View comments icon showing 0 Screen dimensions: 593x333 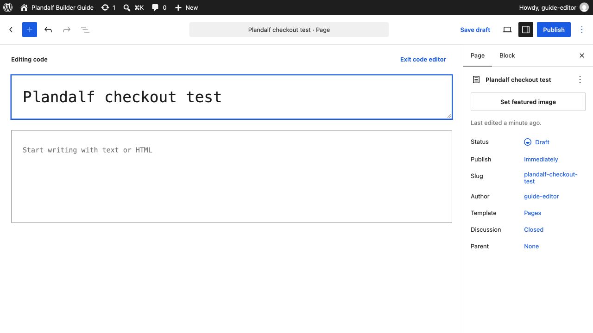[x=159, y=7]
